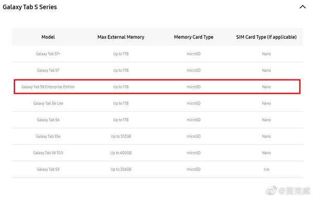The image size is (313, 198).
Task: Click Galaxy Tab S8 Enterprise Edition model
Action: [48, 87]
